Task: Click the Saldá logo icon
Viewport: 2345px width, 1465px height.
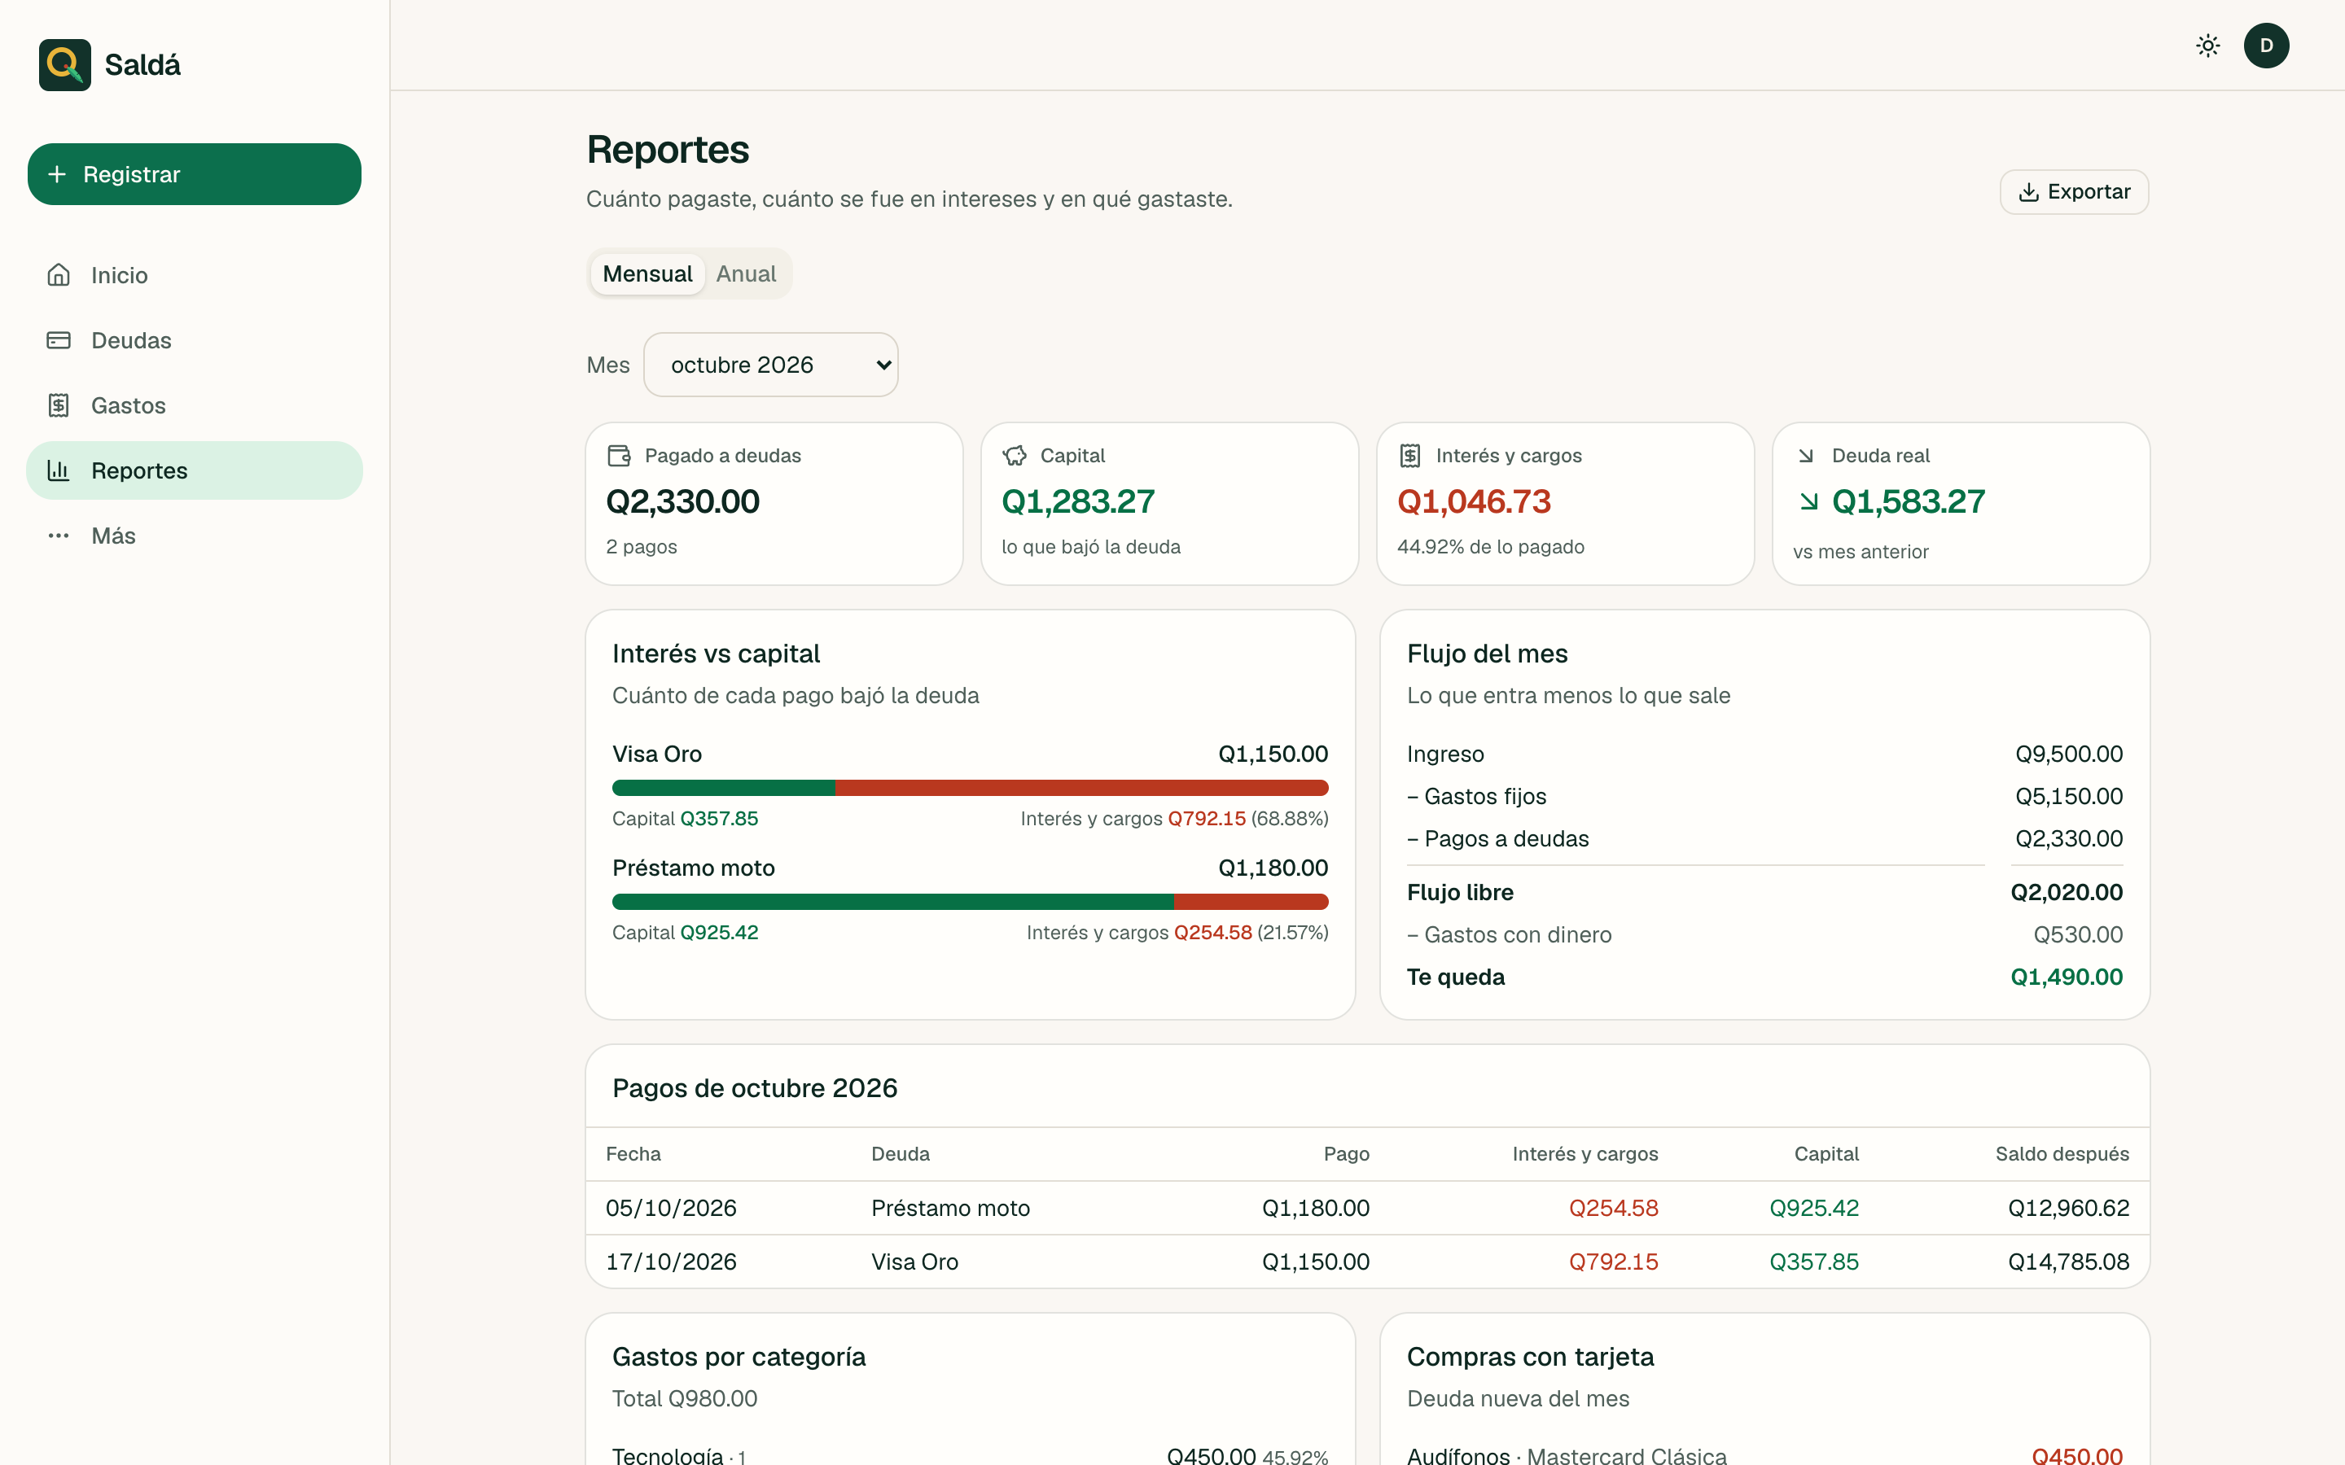Action: [x=65, y=65]
